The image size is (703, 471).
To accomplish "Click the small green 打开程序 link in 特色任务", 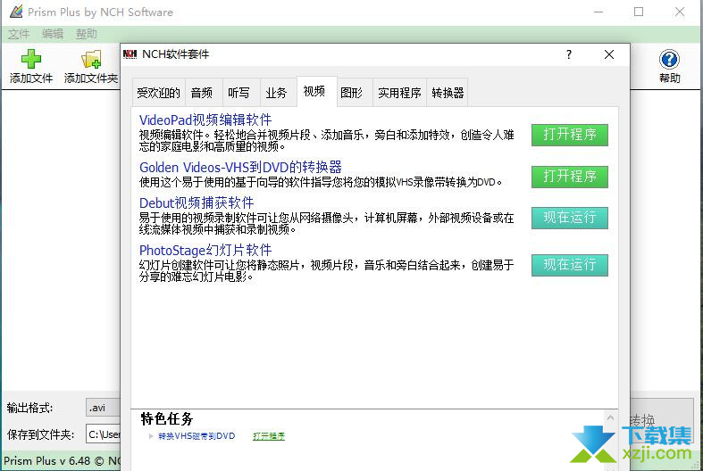I will click(269, 436).
